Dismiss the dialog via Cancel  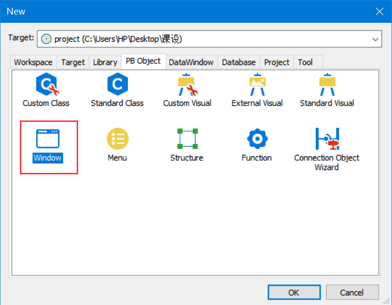coord(352,292)
